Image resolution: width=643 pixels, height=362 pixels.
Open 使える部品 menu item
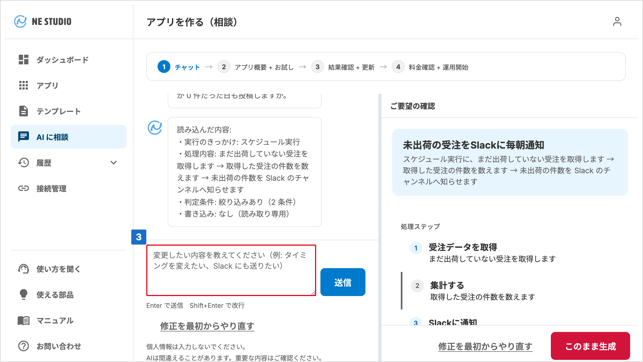[69, 294]
